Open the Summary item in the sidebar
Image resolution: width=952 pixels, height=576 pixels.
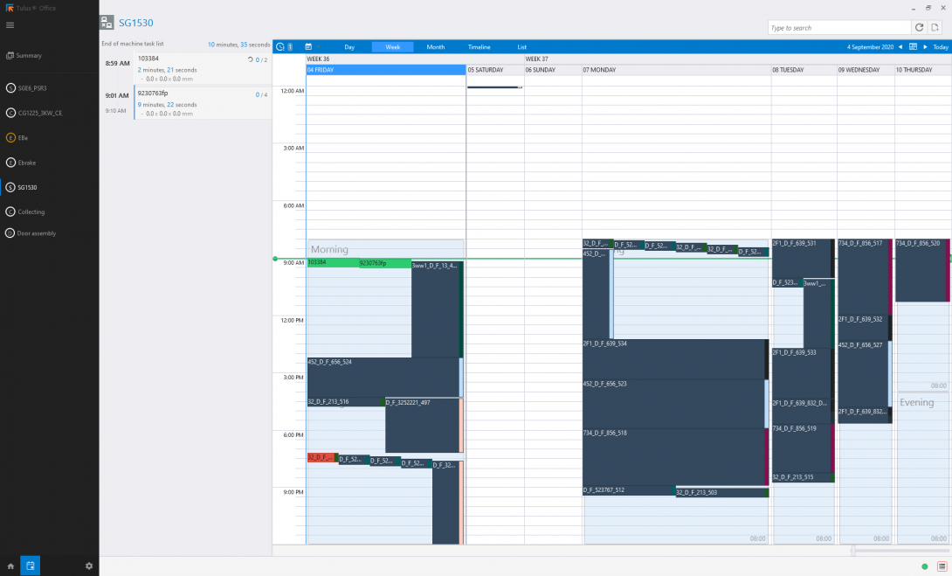coord(29,56)
